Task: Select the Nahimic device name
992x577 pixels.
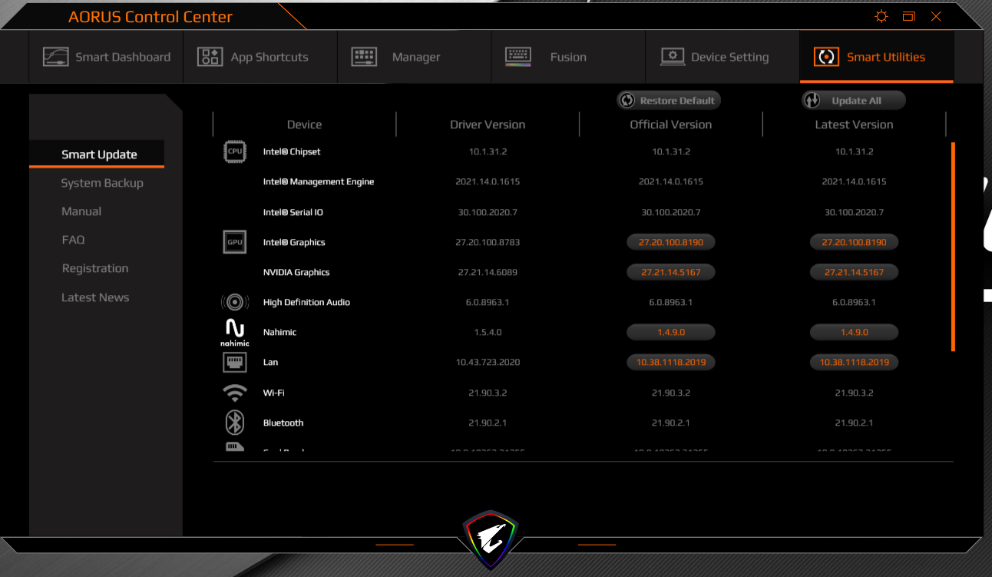Action: pyautogui.click(x=279, y=332)
